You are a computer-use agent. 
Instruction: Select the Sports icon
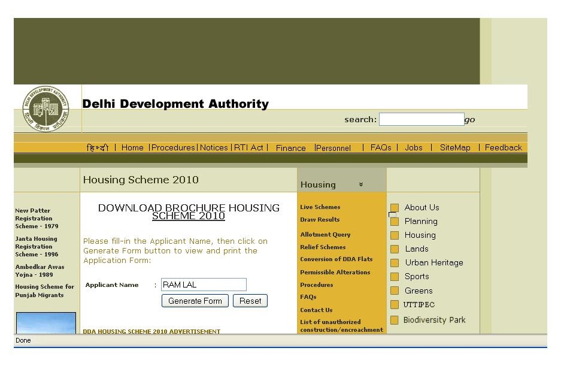(x=395, y=276)
